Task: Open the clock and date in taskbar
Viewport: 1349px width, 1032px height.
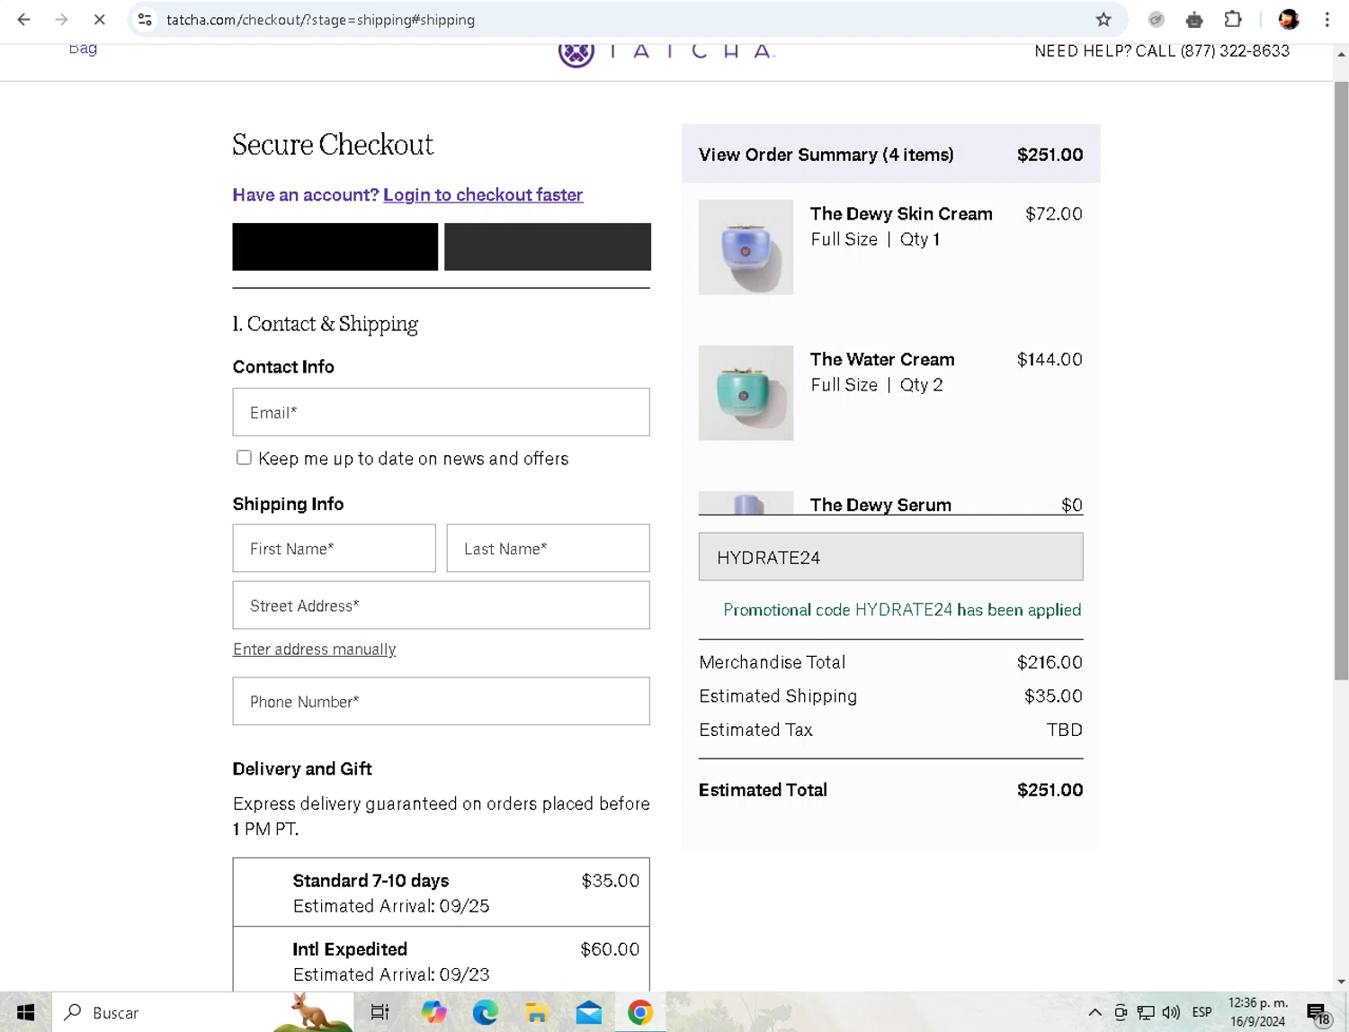Action: 1257,1012
